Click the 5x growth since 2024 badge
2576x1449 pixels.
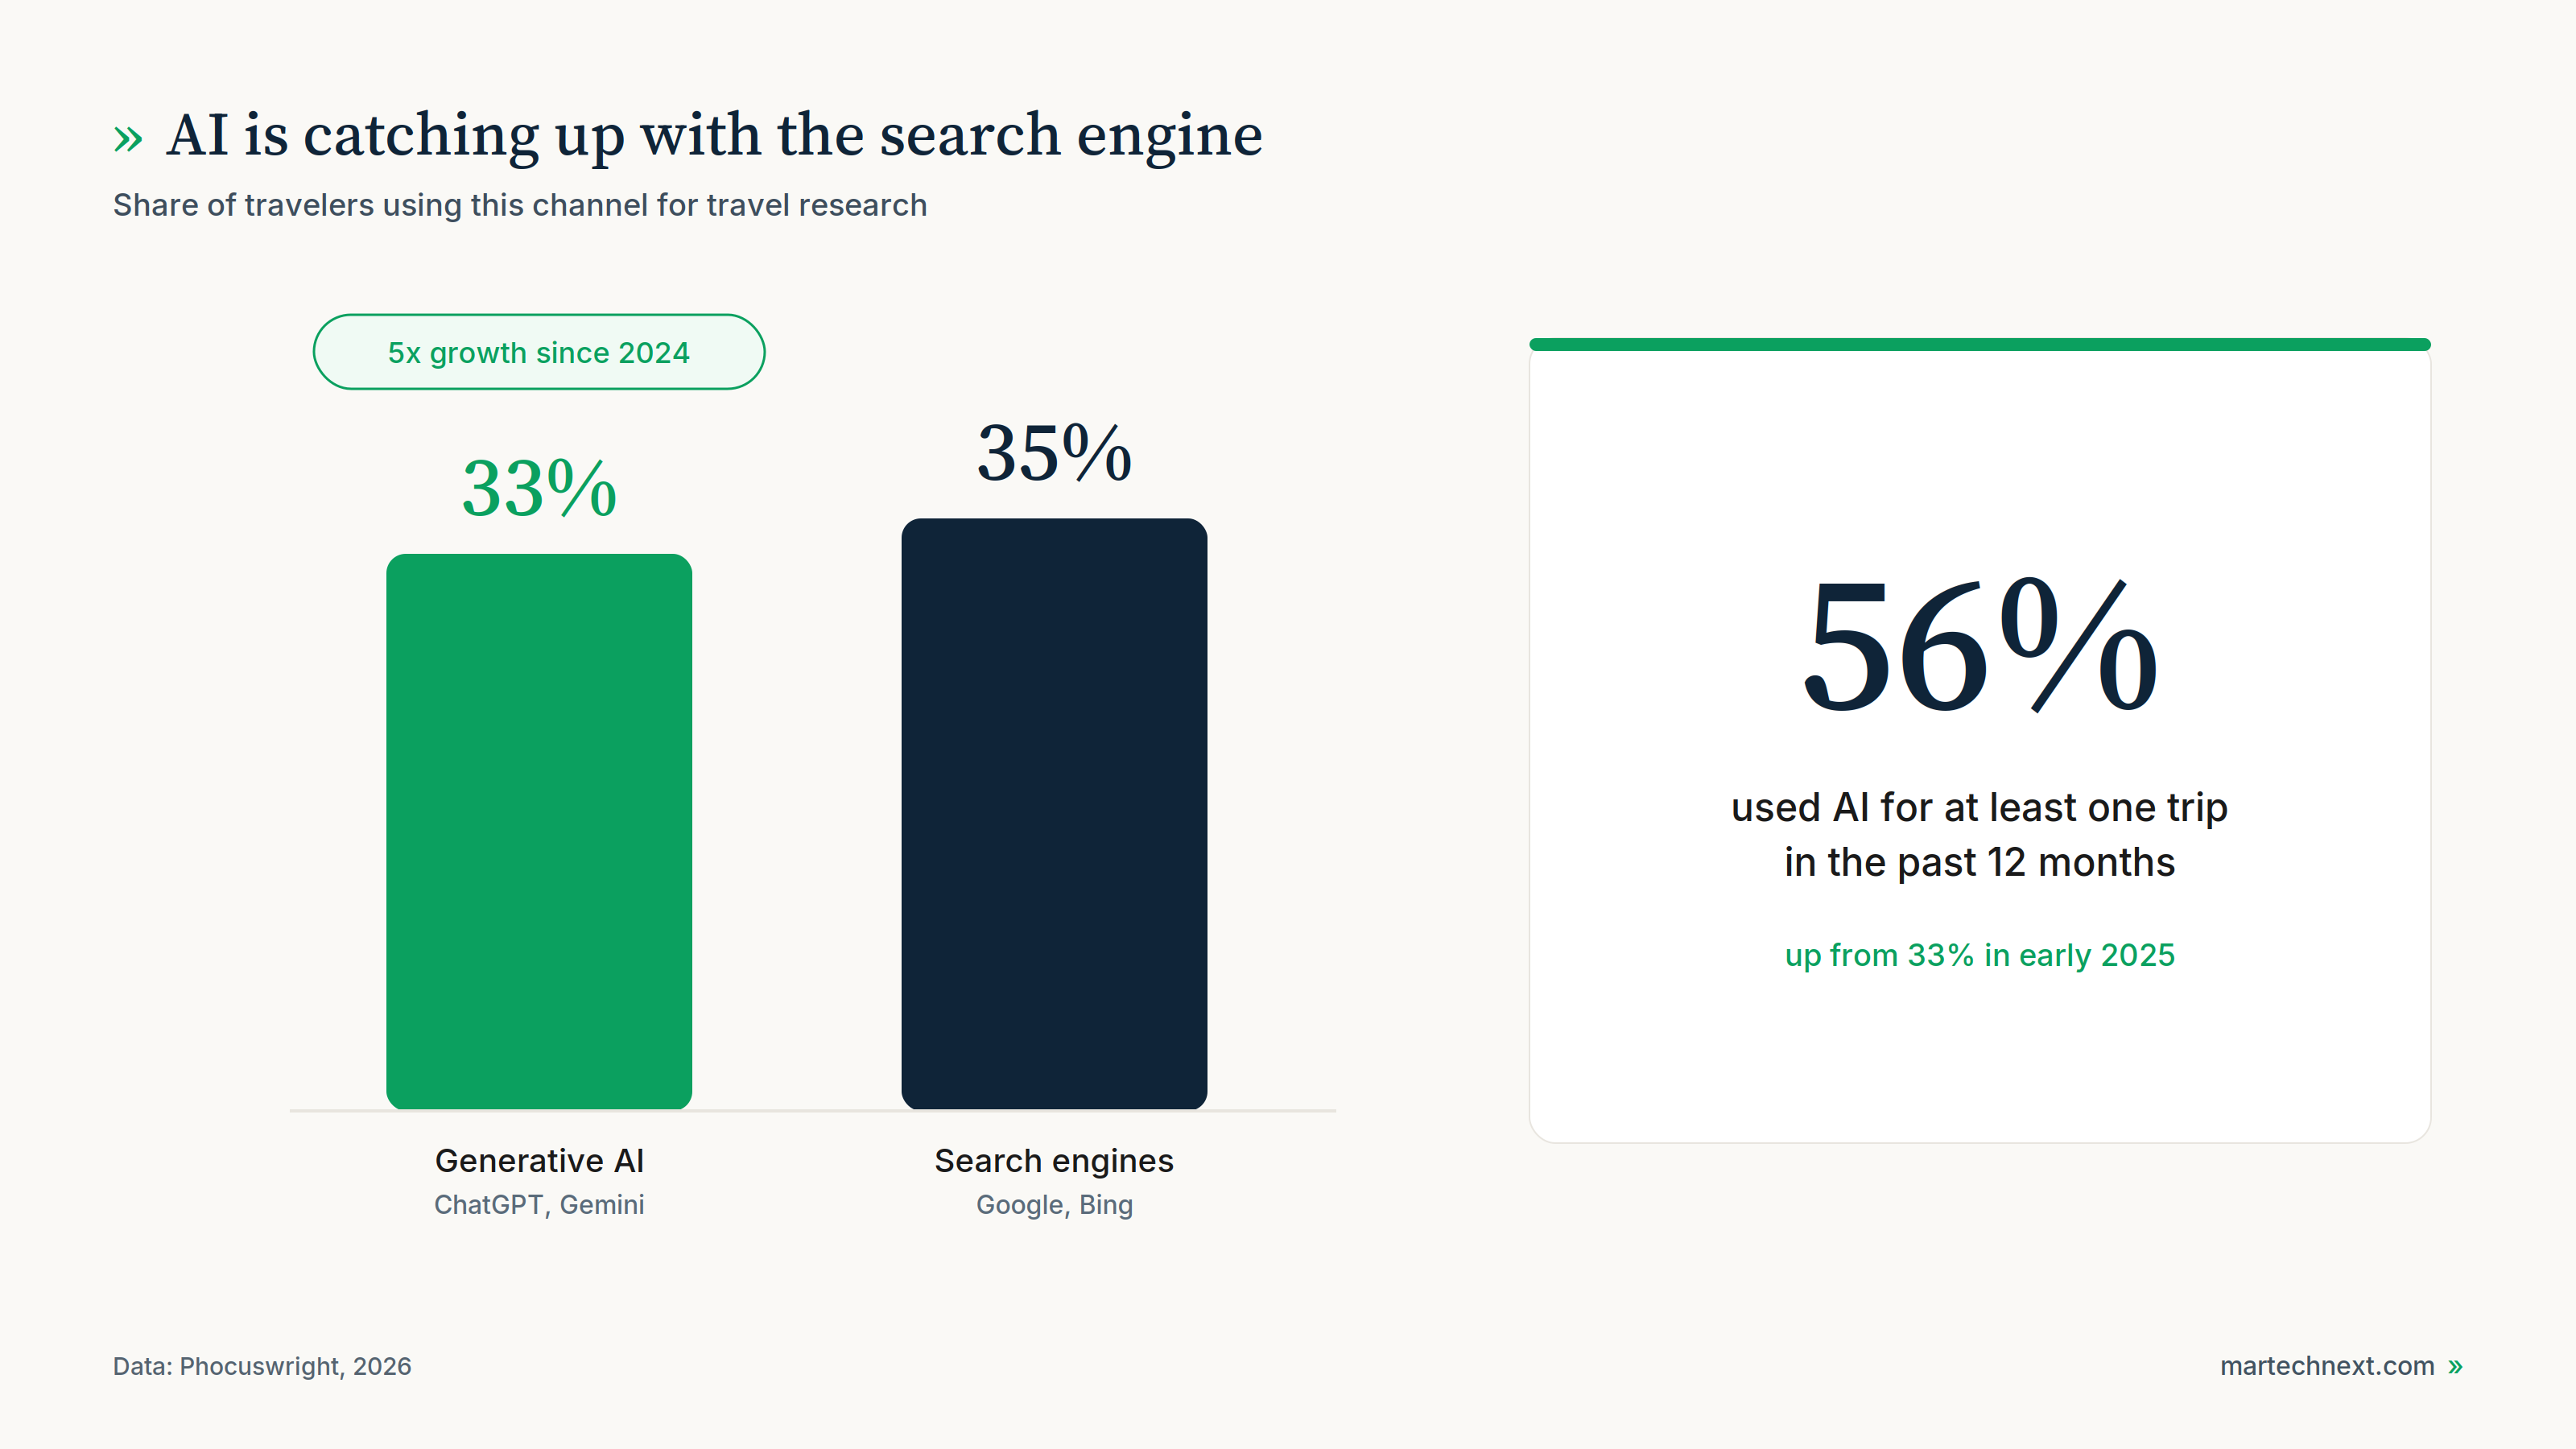point(539,352)
